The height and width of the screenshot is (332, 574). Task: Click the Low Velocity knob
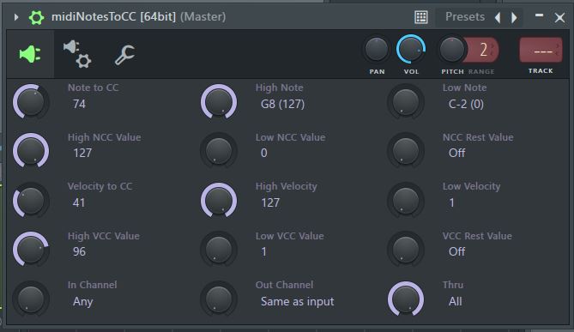(x=406, y=200)
